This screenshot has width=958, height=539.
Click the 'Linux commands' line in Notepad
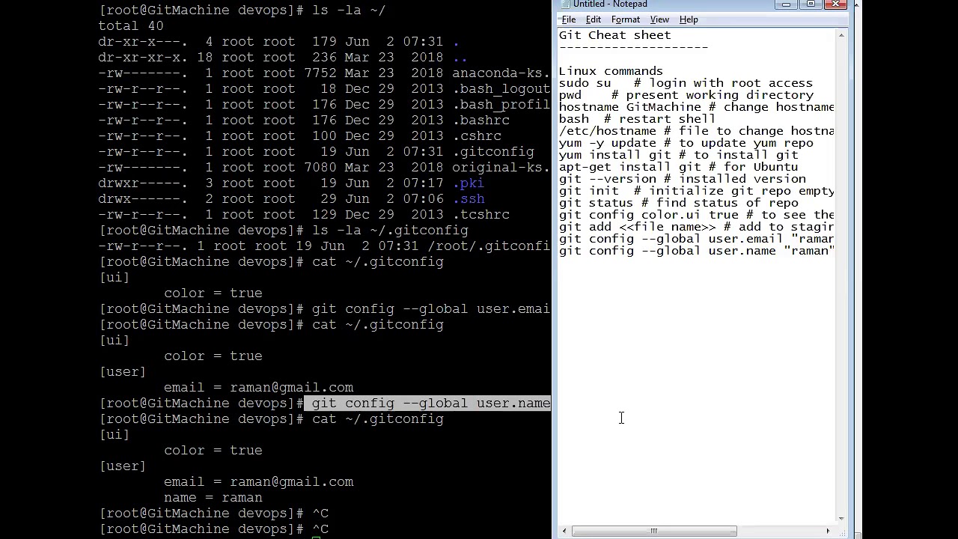coord(611,71)
